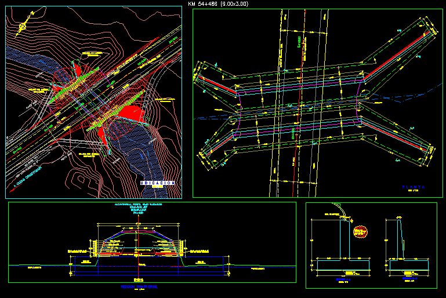Select the UBICACION title label
446x298 pixels.
coord(157,183)
